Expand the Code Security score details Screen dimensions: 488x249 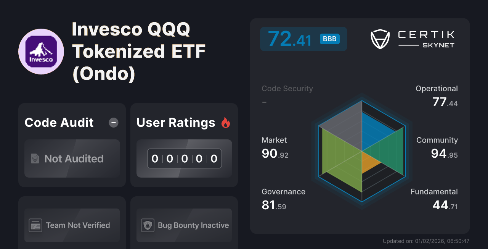(287, 88)
